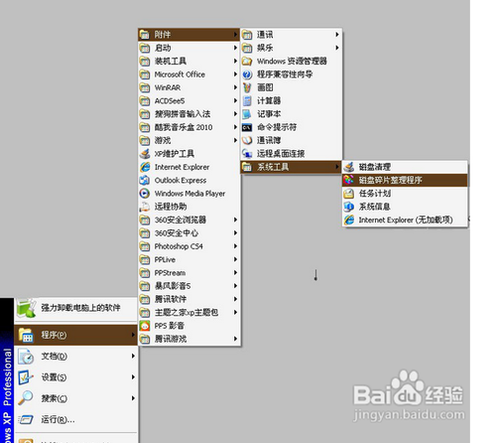Click the XP维护工具 icon

[145, 154]
